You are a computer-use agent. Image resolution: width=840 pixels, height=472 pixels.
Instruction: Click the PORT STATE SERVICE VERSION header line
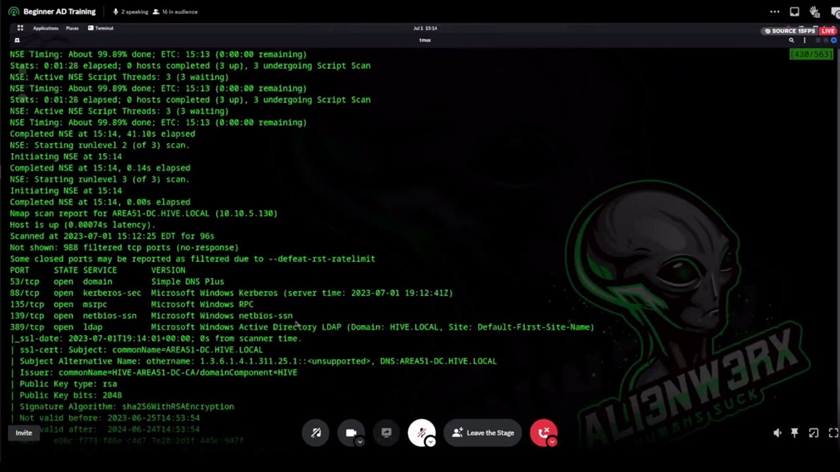point(98,270)
